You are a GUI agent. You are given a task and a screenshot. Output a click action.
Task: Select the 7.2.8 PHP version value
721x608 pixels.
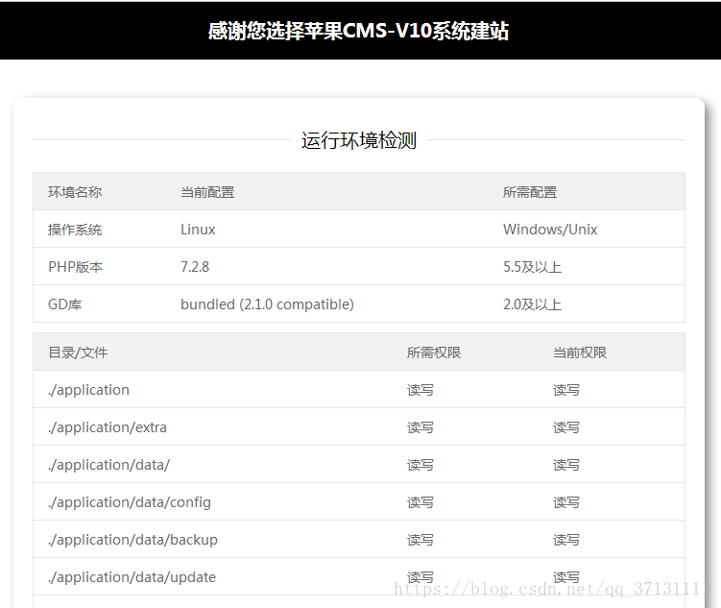195,267
